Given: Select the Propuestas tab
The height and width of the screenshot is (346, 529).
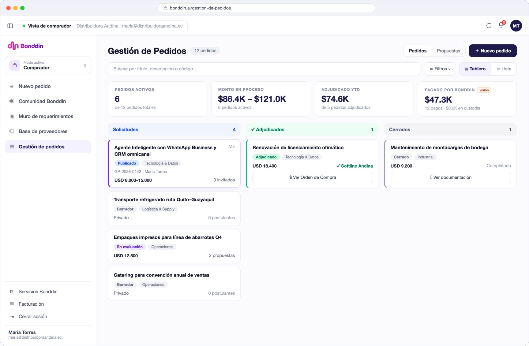Looking at the screenshot, I should (x=448, y=51).
